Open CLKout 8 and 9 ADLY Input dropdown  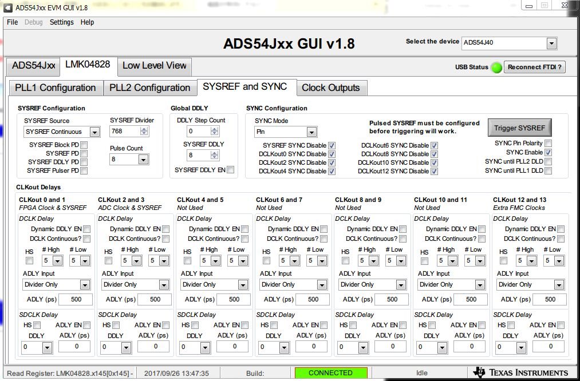(x=401, y=285)
